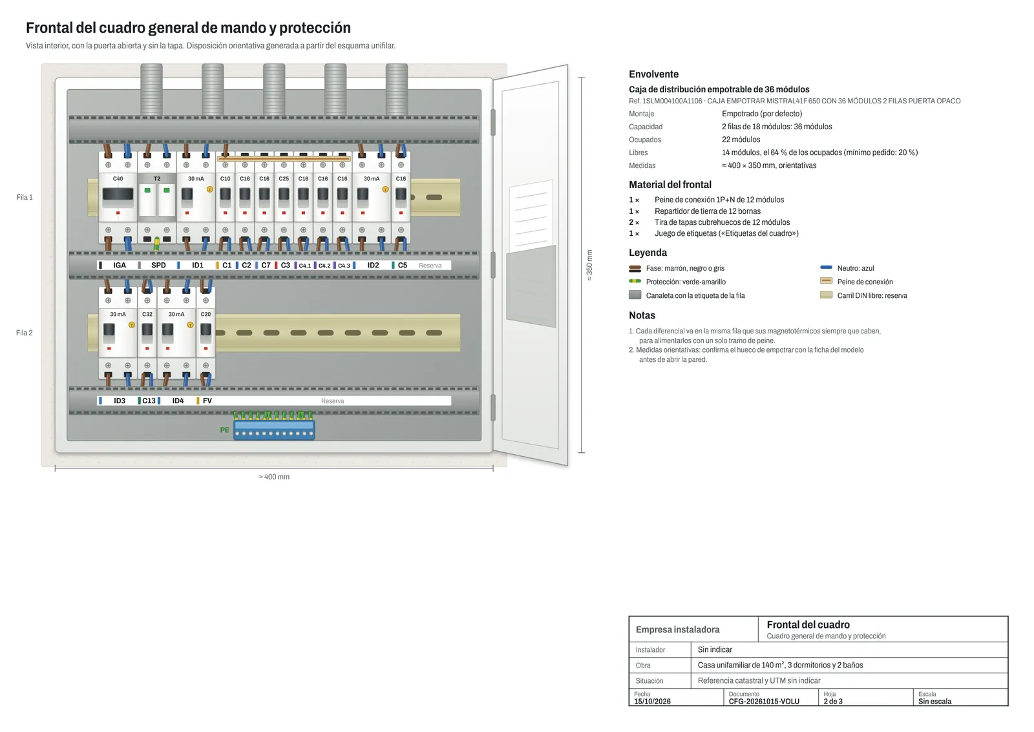Toggle the C20 breaker lever
This screenshot has height=732, width=1034.
point(206,331)
